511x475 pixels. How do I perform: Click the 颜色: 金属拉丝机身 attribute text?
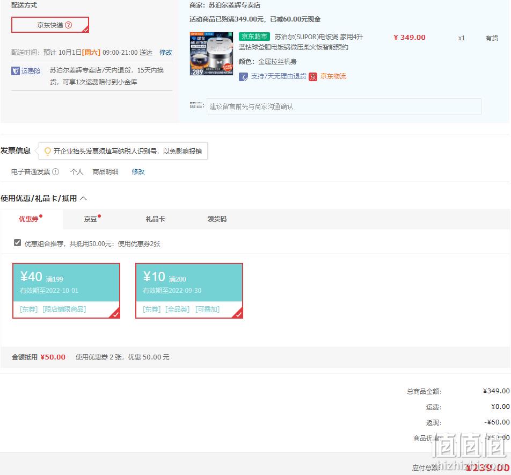268,62
